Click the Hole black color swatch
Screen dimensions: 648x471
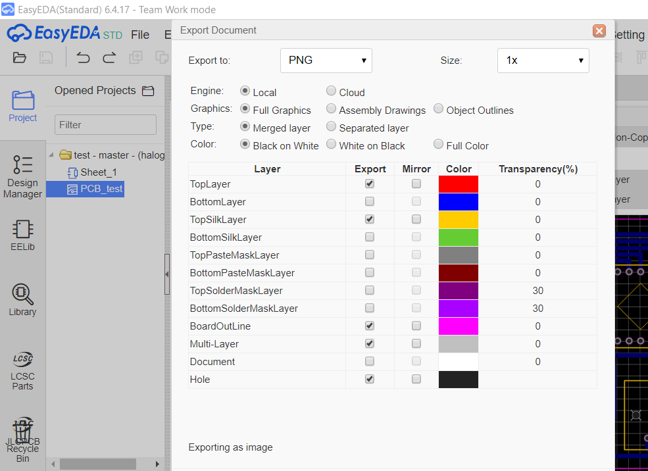point(459,380)
